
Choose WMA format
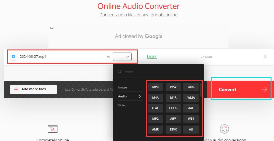pyautogui.click(x=191, y=98)
